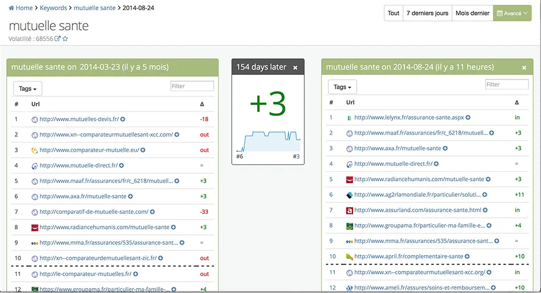The width and height of the screenshot is (541, 293).
Task: Click the calendar icon in Avancé button
Action: [x=499, y=13]
